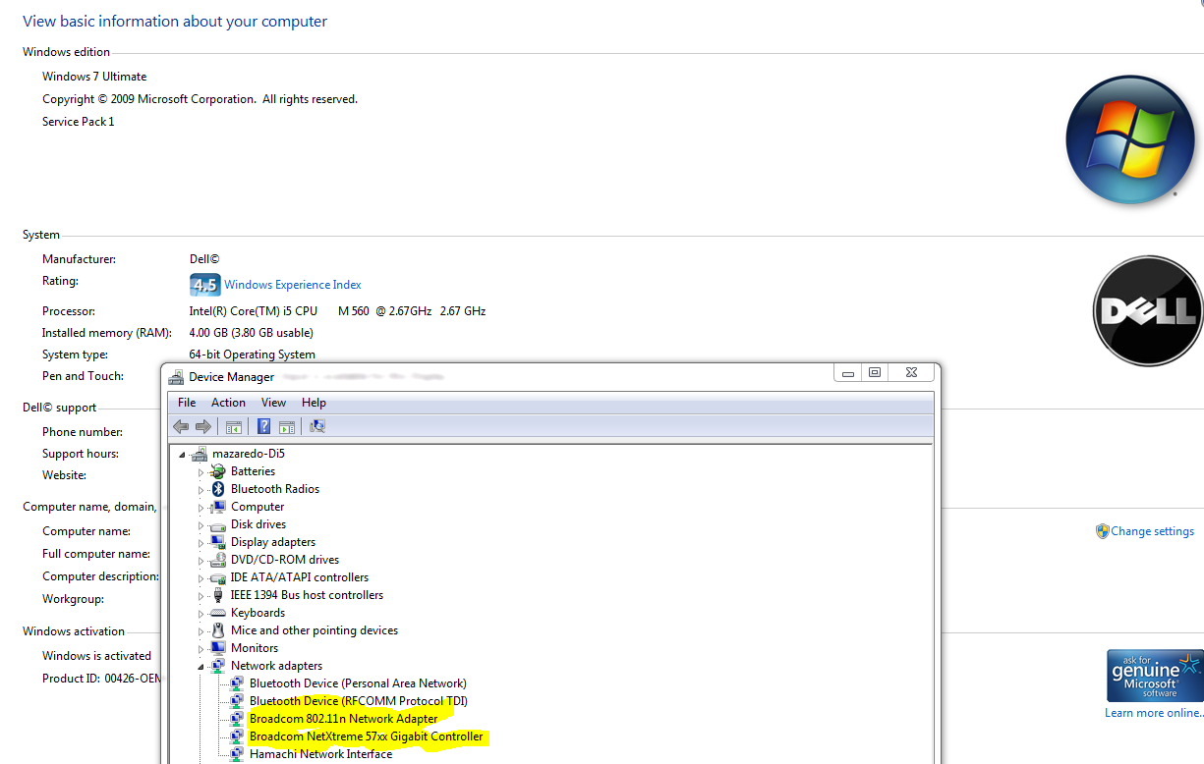Click the genuine Microsoft software badge
This screenshot has height=764, width=1204.
point(1155,675)
